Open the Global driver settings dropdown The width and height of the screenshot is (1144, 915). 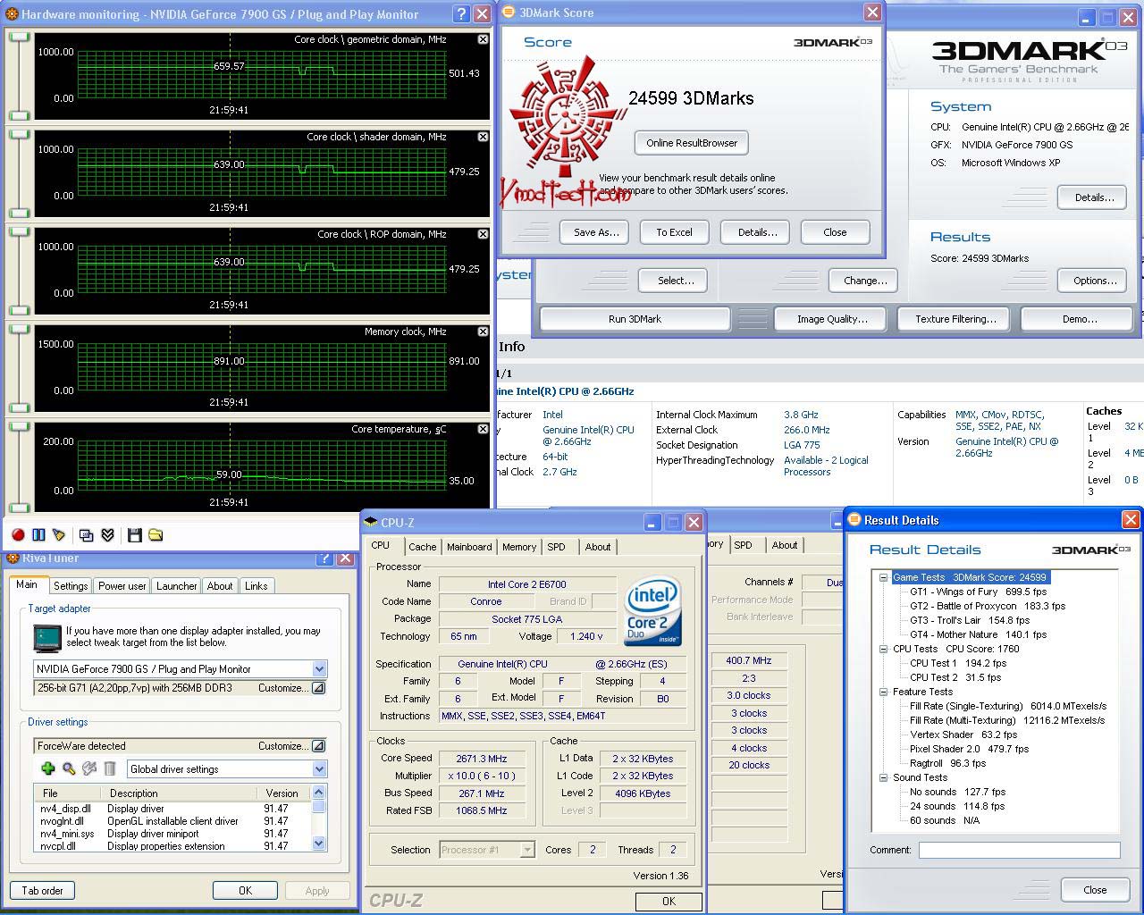coord(319,769)
